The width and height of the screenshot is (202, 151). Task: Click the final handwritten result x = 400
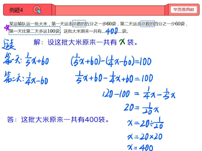coord(140,147)
